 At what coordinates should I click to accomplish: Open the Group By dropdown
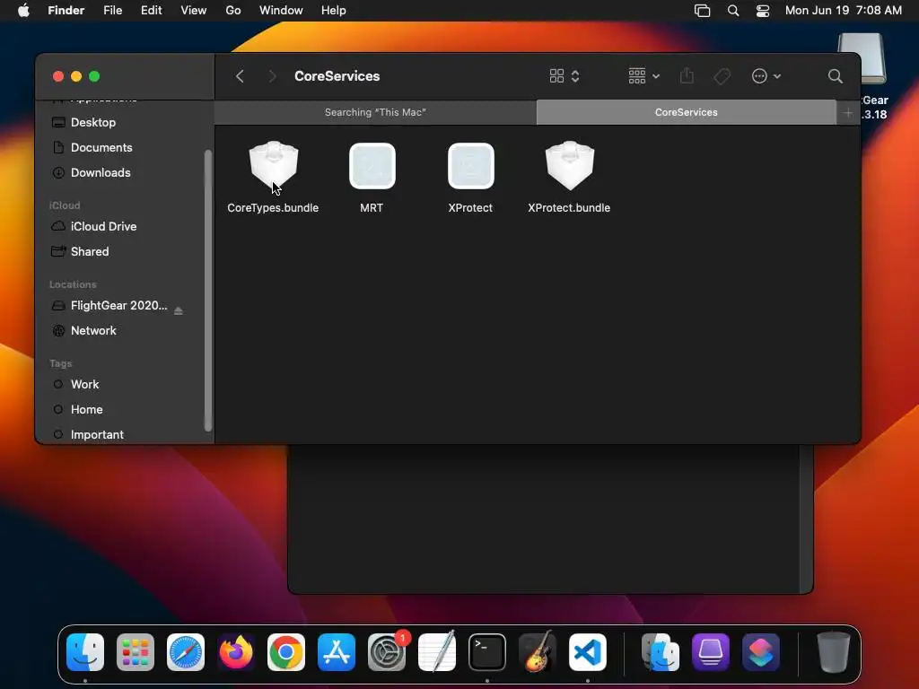pos(643,76)
